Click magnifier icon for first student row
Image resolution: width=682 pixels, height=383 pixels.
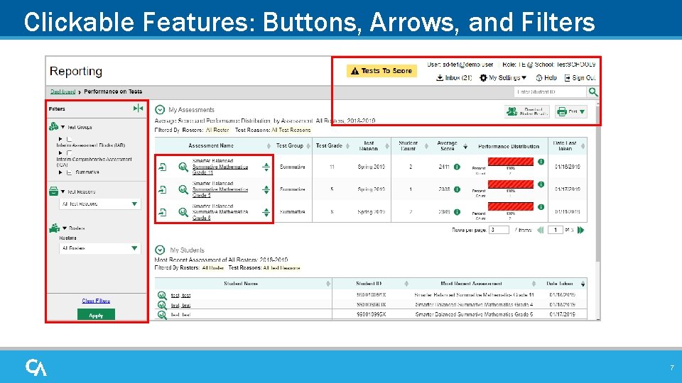162,295
